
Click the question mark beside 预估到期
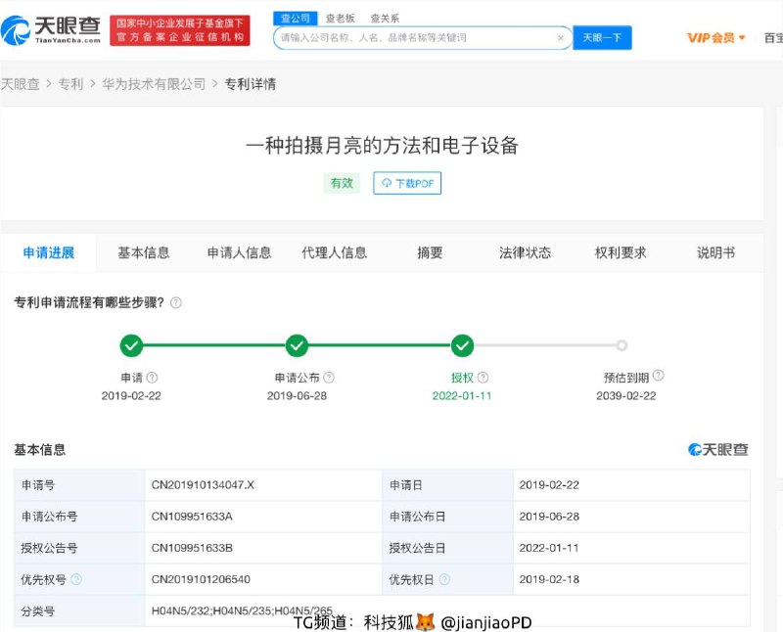coord(659,374)
